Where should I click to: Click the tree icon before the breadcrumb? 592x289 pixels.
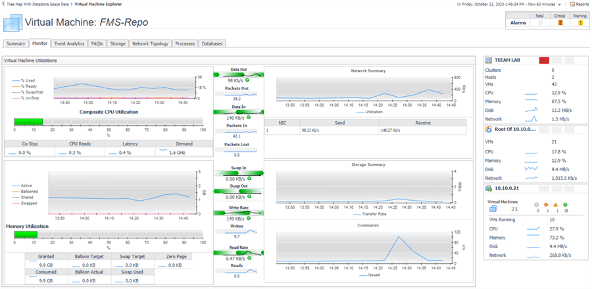(3, 4)
